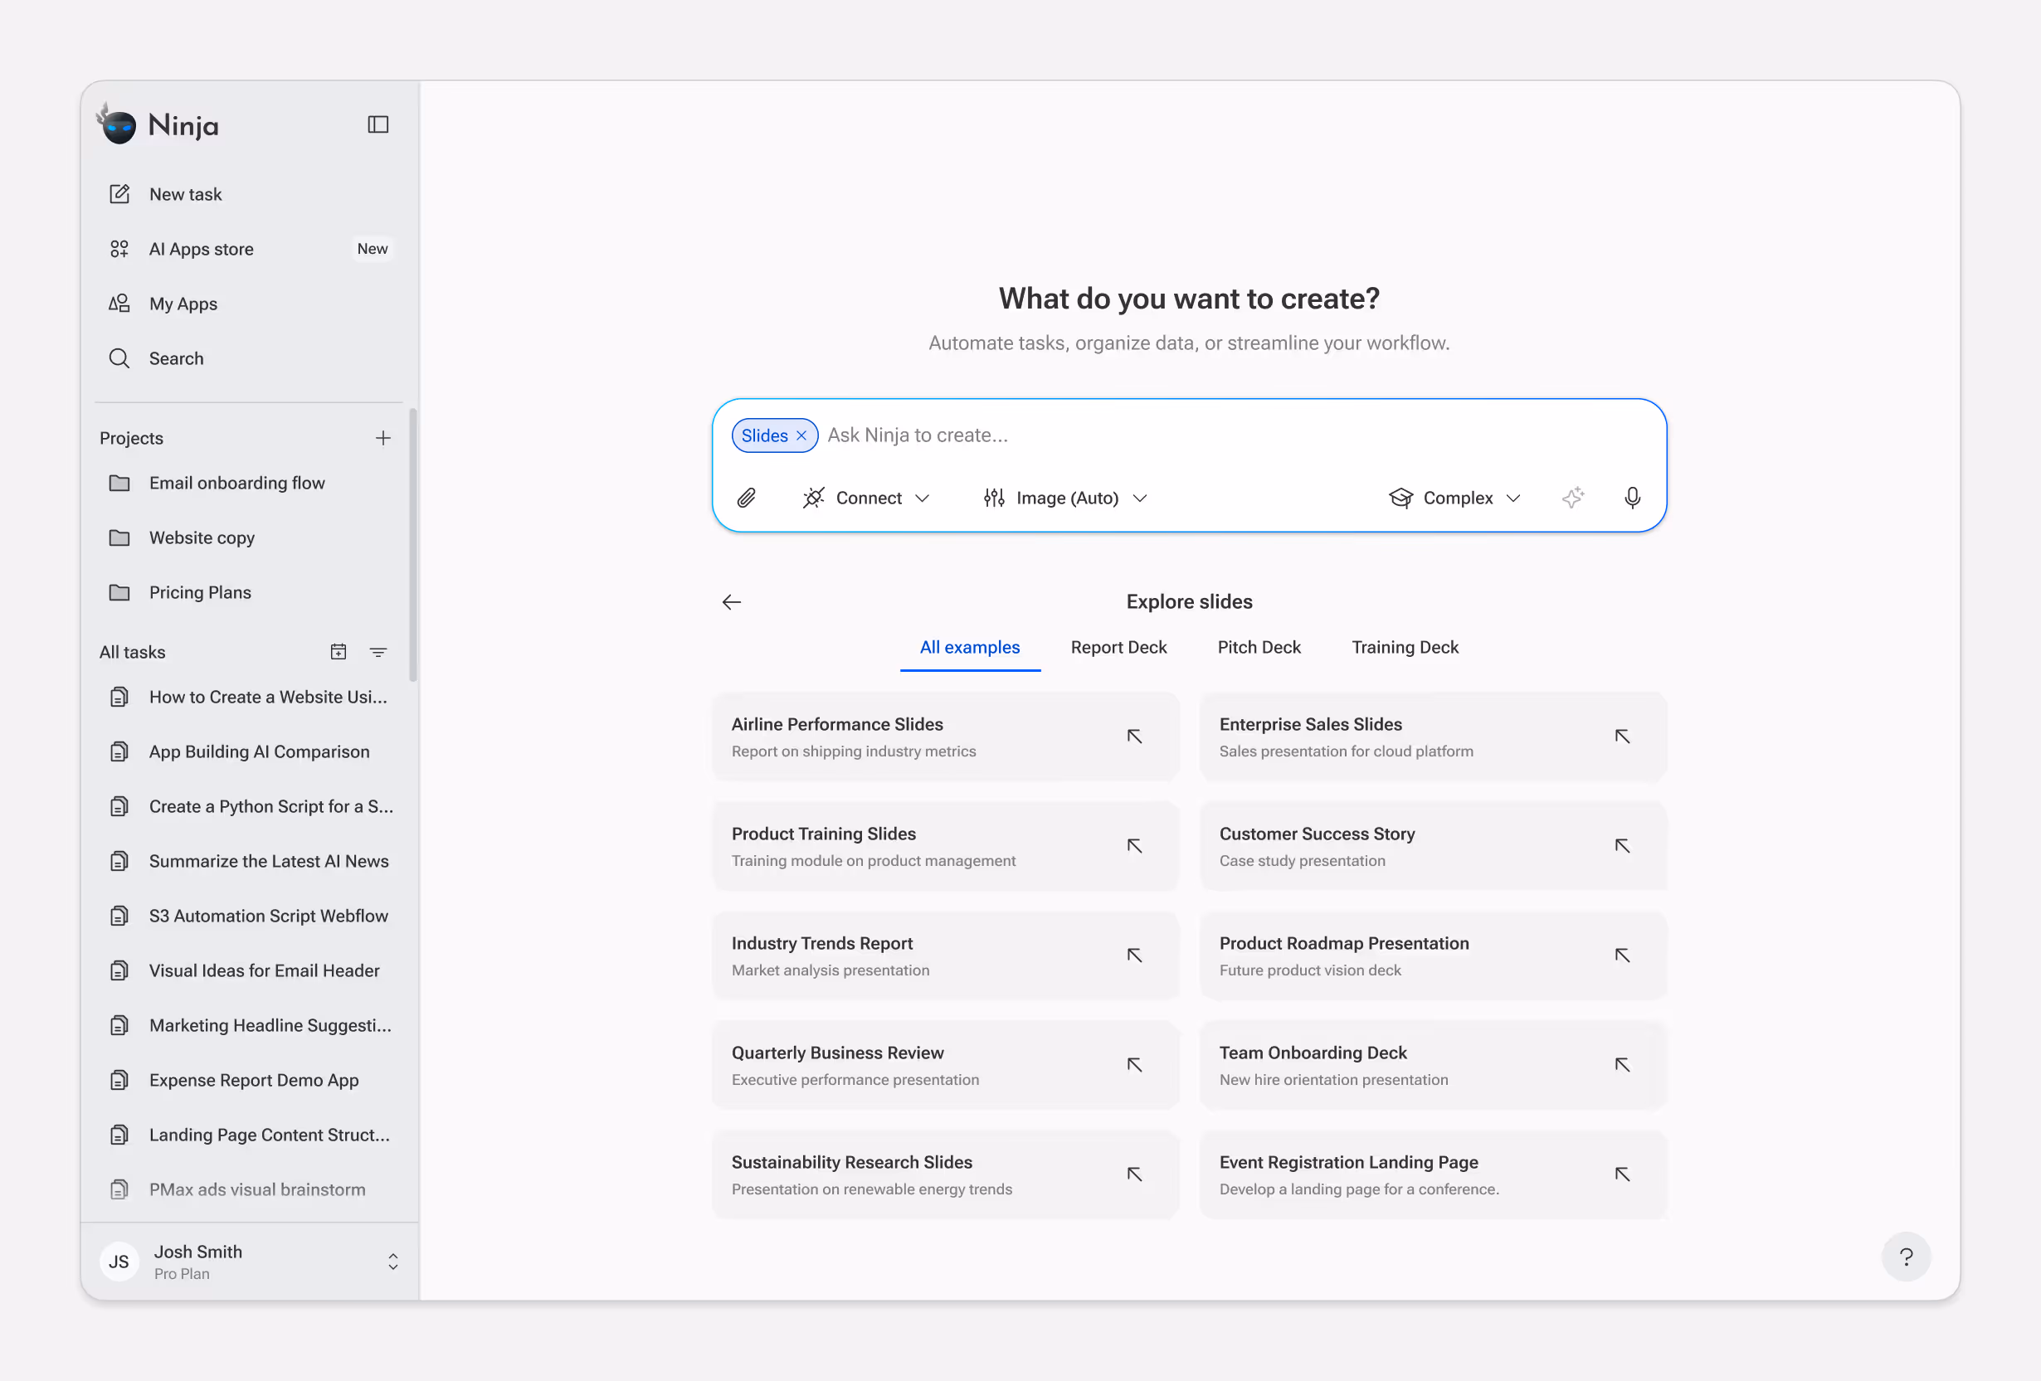Screen dimensions: 2041x1381
Task: Click the paperclip attach file icon
Action: click(746, 498)
